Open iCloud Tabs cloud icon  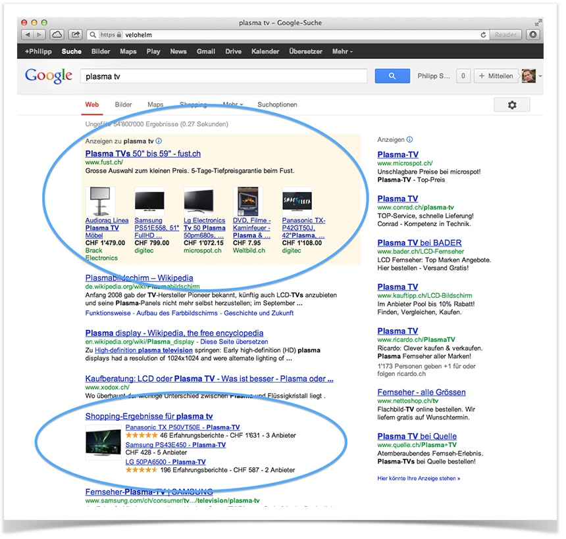point(57,35)
